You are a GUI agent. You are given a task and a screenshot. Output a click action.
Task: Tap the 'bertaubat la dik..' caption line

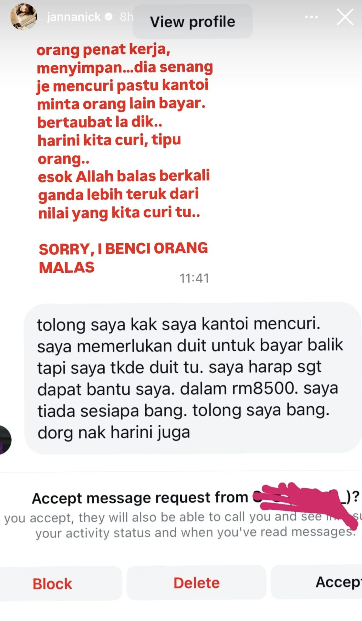point(100,122)
